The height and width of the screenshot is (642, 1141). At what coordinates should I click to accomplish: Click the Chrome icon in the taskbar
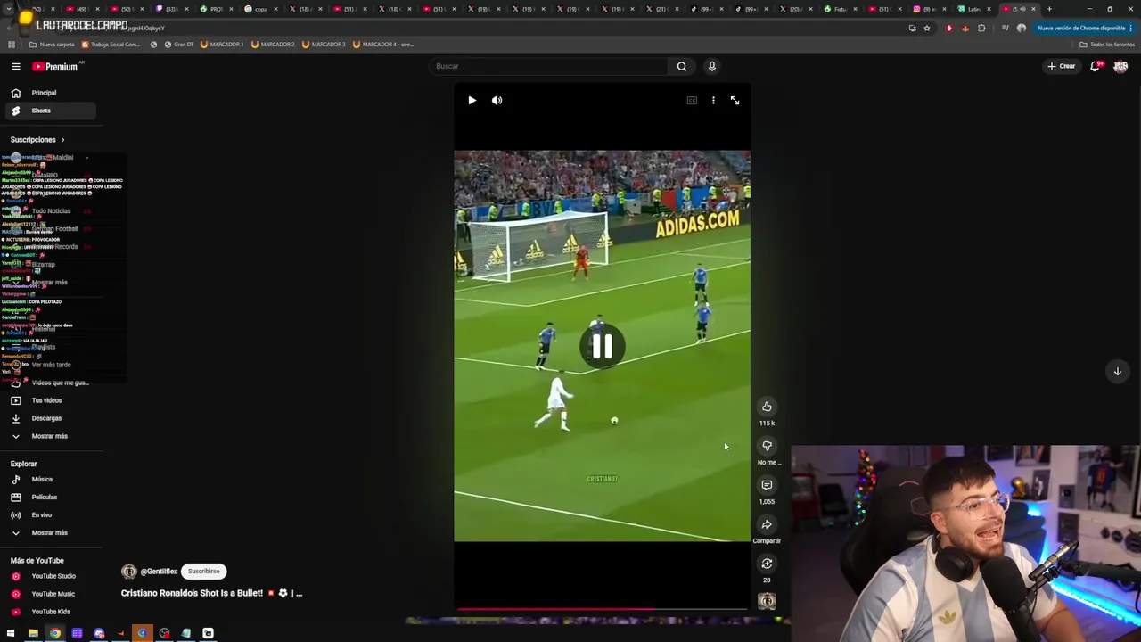click(x=55, y=634)
